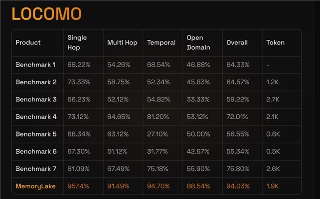Select the 95.14% Single Hop cell
The image size is (320, 199).
(78, 186)
